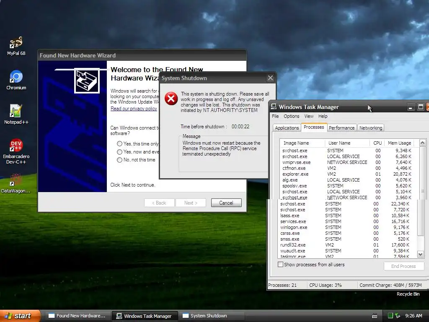Switch to the Networking tab
The height and width of the screenshot is (322, 429).
click(371, 128)
